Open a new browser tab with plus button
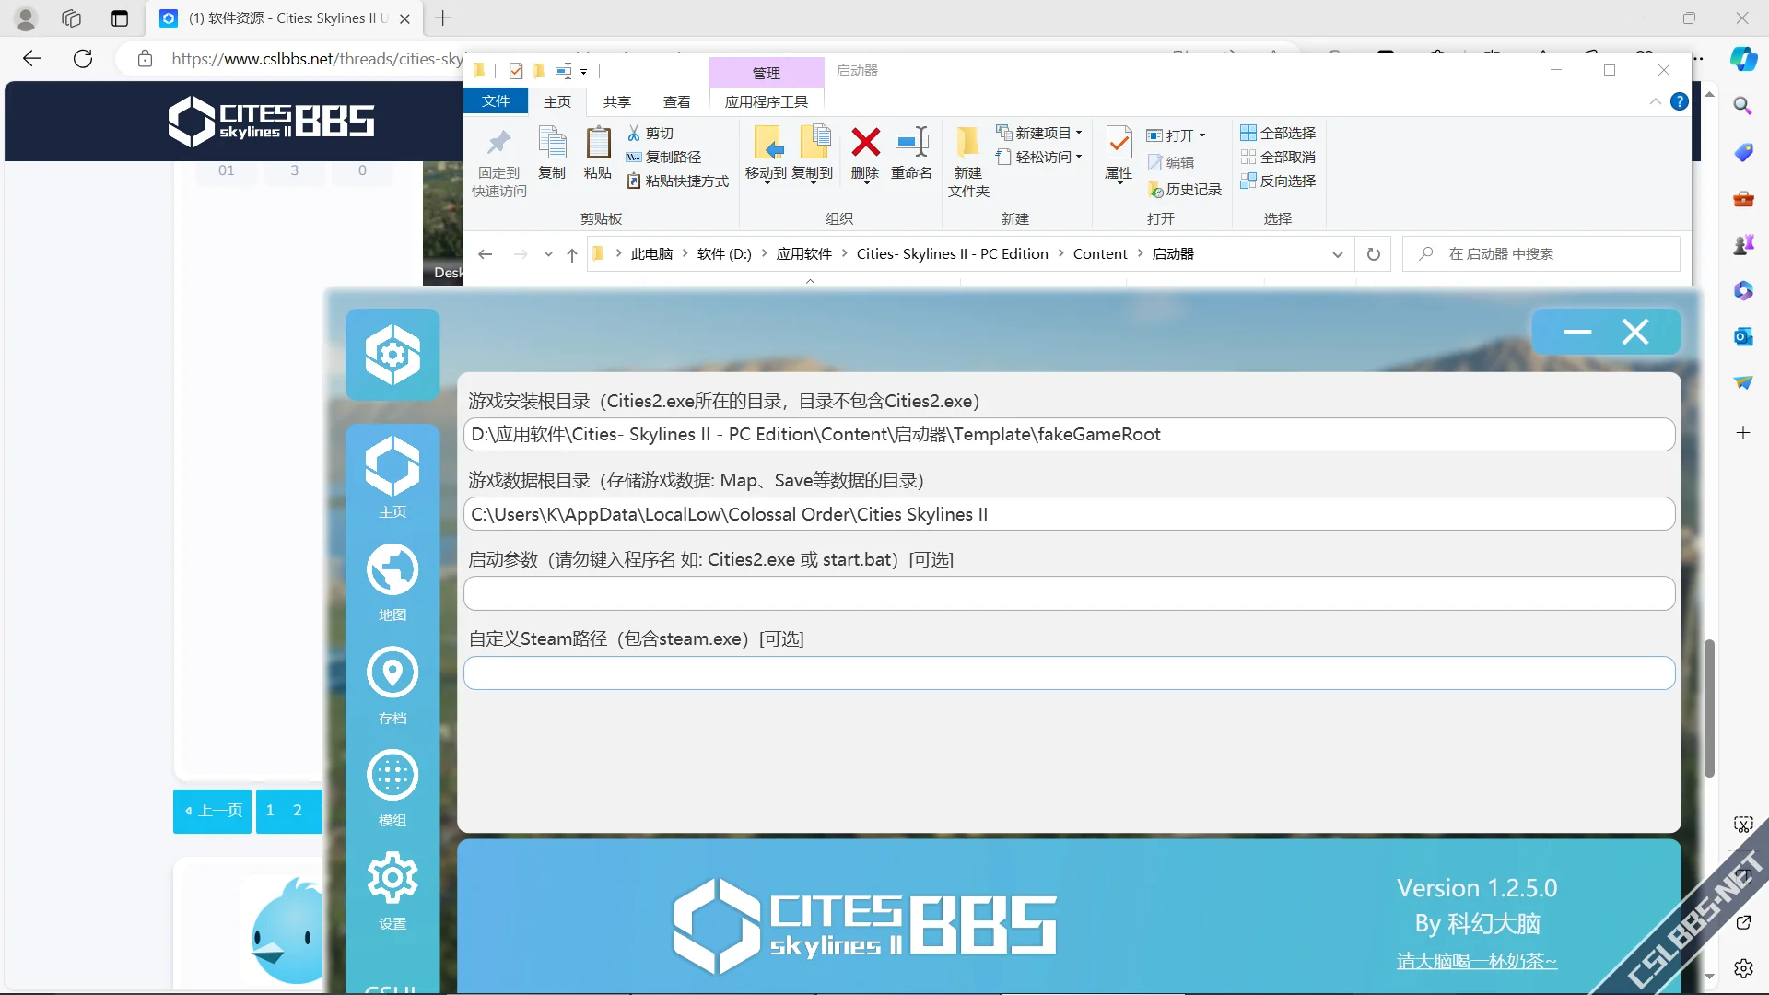 (443, 18)
